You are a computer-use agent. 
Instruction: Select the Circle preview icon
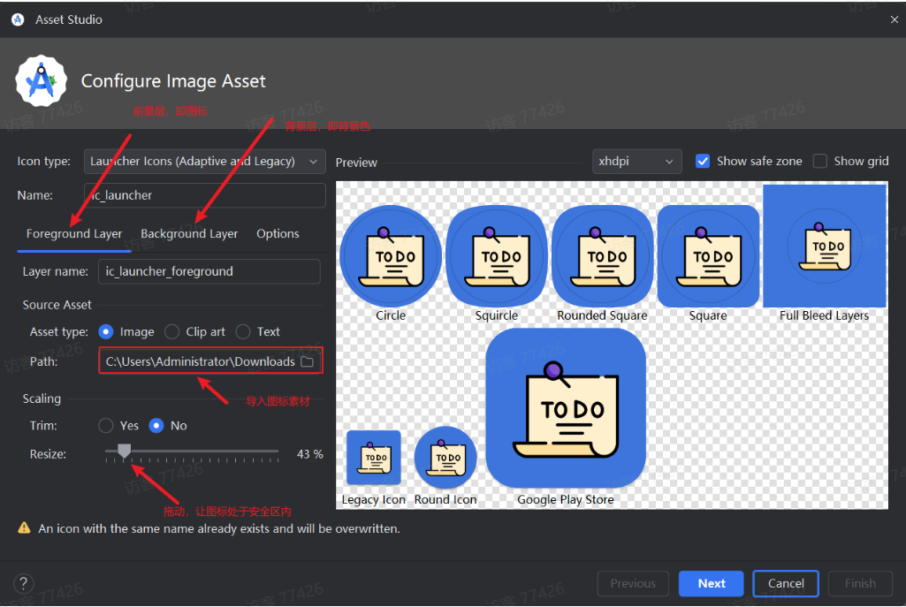(x=392, y=256)
